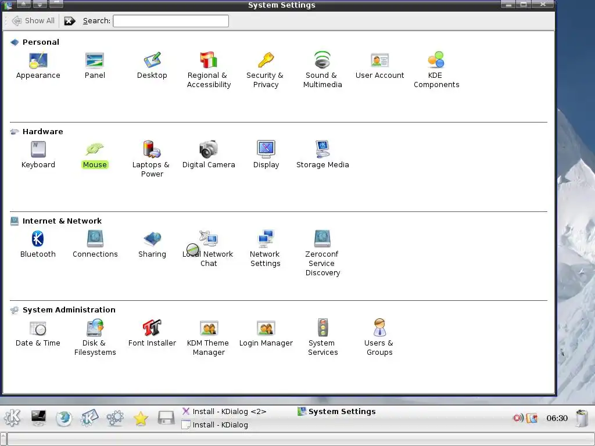Open the Appearance settings module
The height and width of the screenshot is (446, 595).
click(x=38, y=65)
